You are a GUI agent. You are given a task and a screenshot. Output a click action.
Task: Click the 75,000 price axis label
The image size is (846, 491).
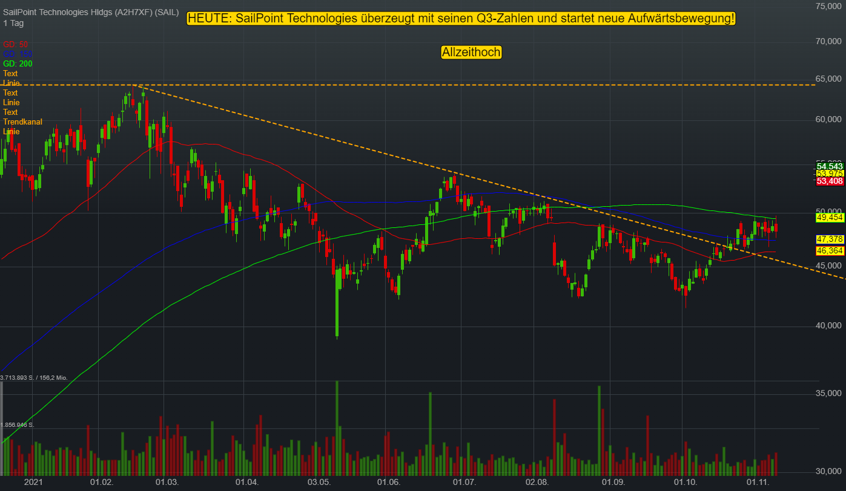[829, 6]
